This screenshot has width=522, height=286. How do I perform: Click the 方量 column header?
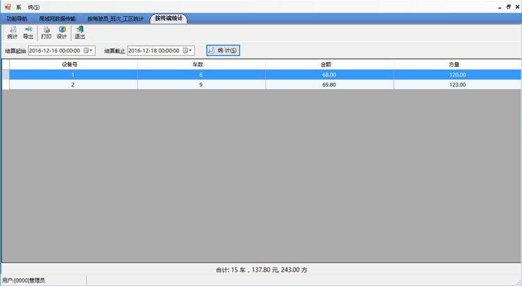tap(457, 64)
